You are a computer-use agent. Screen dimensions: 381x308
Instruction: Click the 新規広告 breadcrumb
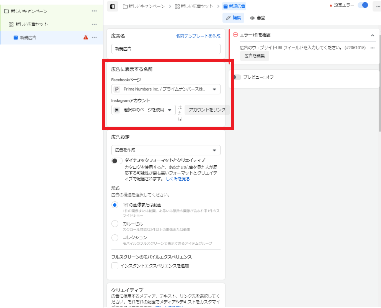(x=234, y=7)
